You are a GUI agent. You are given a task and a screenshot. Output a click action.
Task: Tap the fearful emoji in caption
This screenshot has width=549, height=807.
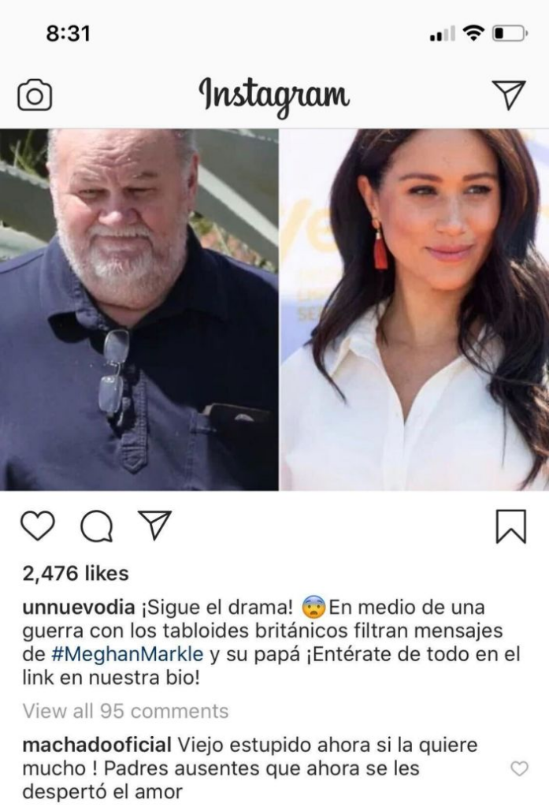pyautogui.click(x=314, y=608)
